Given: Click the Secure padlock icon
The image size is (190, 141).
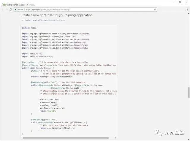Looking at the screenshot, I should (15, 9).
